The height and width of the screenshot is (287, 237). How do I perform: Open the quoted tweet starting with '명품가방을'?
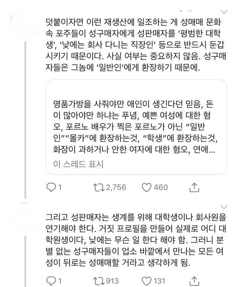click(x=136, y=126)
